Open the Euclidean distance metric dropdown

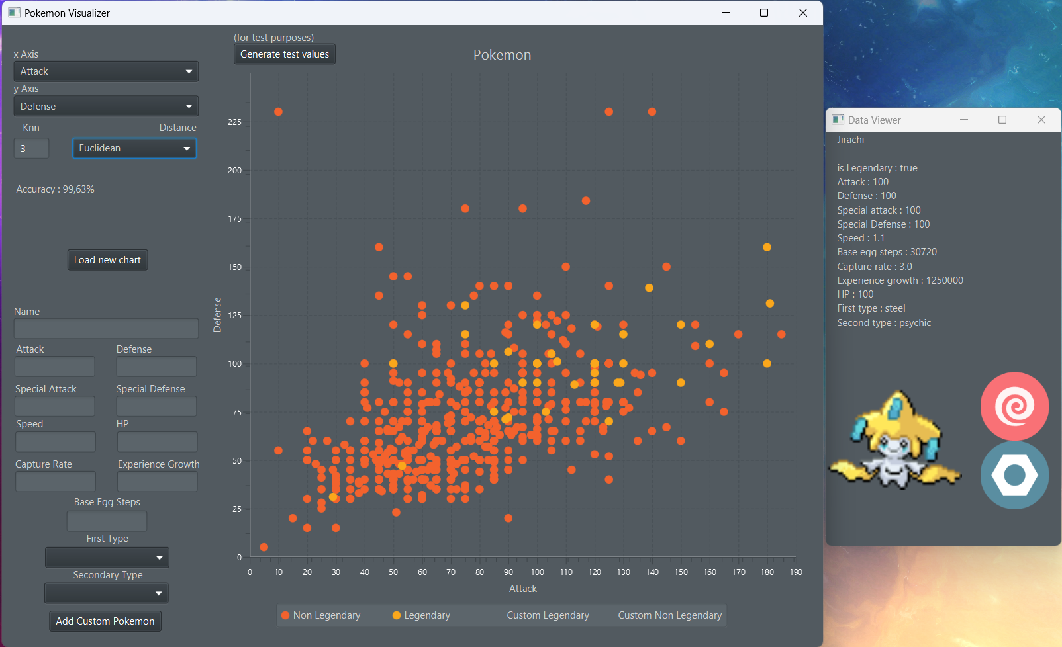134,148
